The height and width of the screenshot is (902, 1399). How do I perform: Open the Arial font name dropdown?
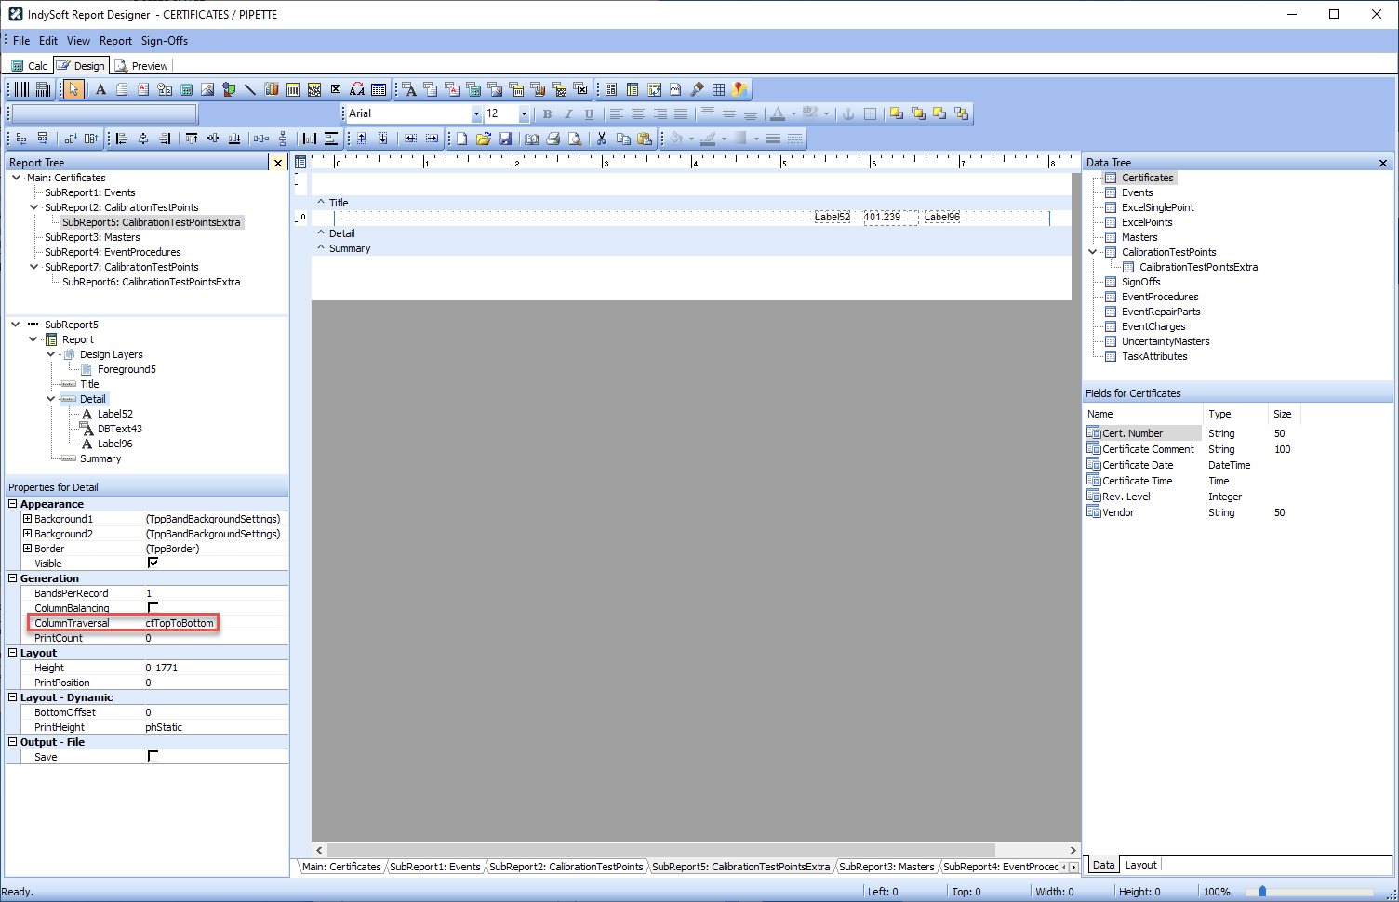(x=476, y=113)
